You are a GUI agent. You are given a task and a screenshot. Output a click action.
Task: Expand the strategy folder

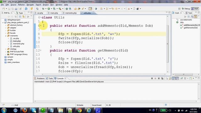coord(6,49)
